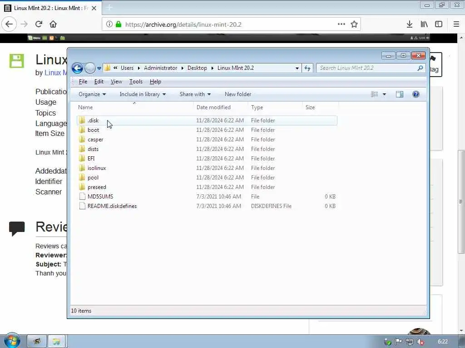Expand Include in library dropdown
Viewport: 465px width, 348px height.
(x=143, y=94)
